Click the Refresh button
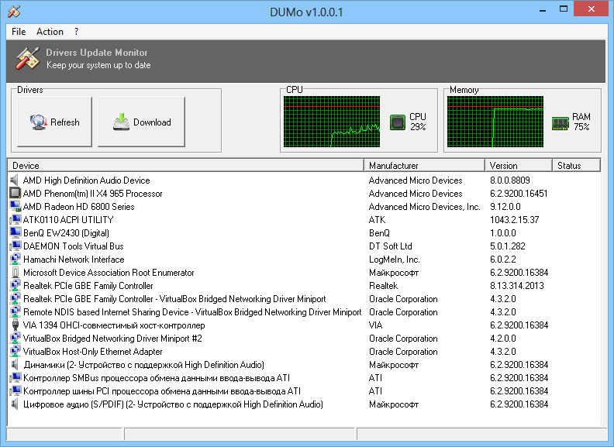The width and height of the screenshot is (614, 447). point(55,122)
